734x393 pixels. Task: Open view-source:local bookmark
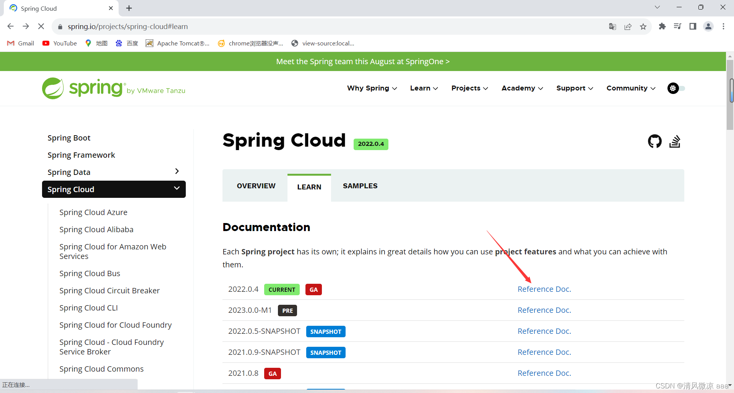click(323, 43)
